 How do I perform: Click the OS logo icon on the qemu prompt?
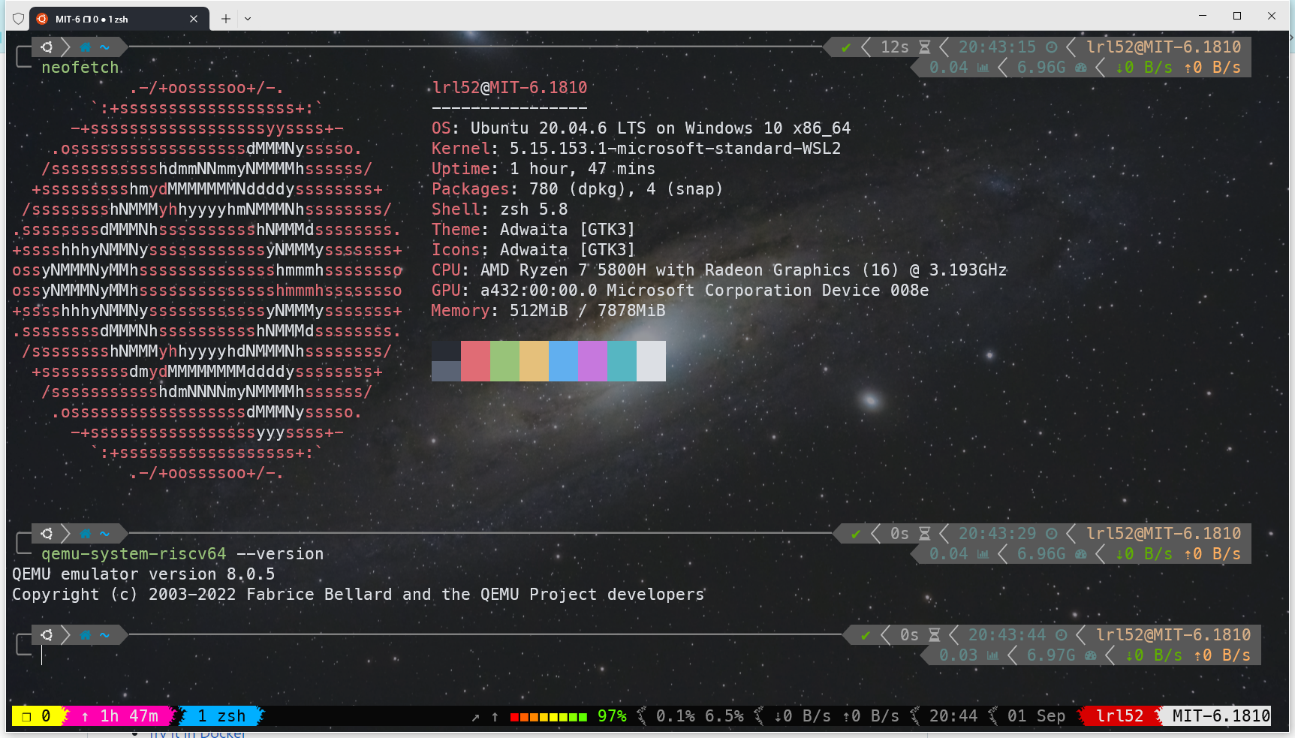(47, 534)
